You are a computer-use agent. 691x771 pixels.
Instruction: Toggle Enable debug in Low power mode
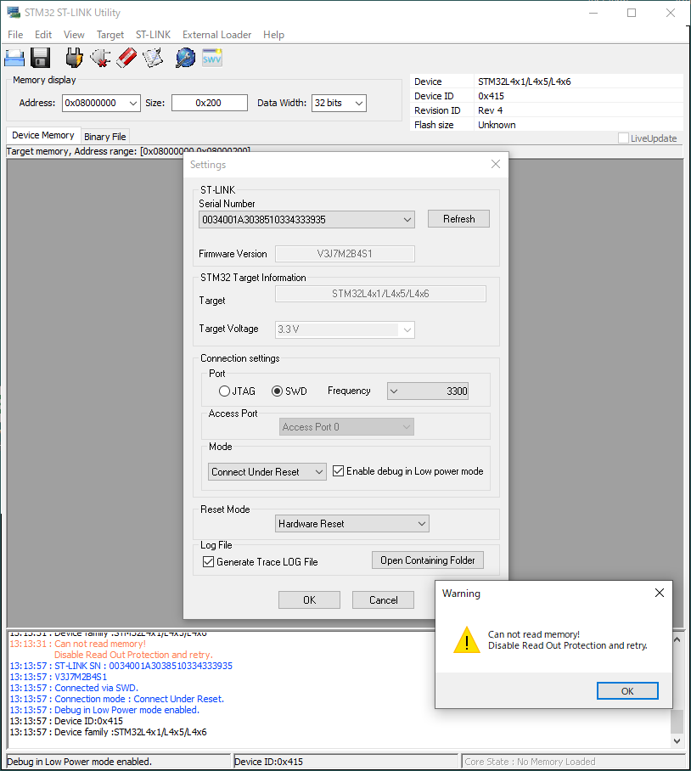coord(338,471)
